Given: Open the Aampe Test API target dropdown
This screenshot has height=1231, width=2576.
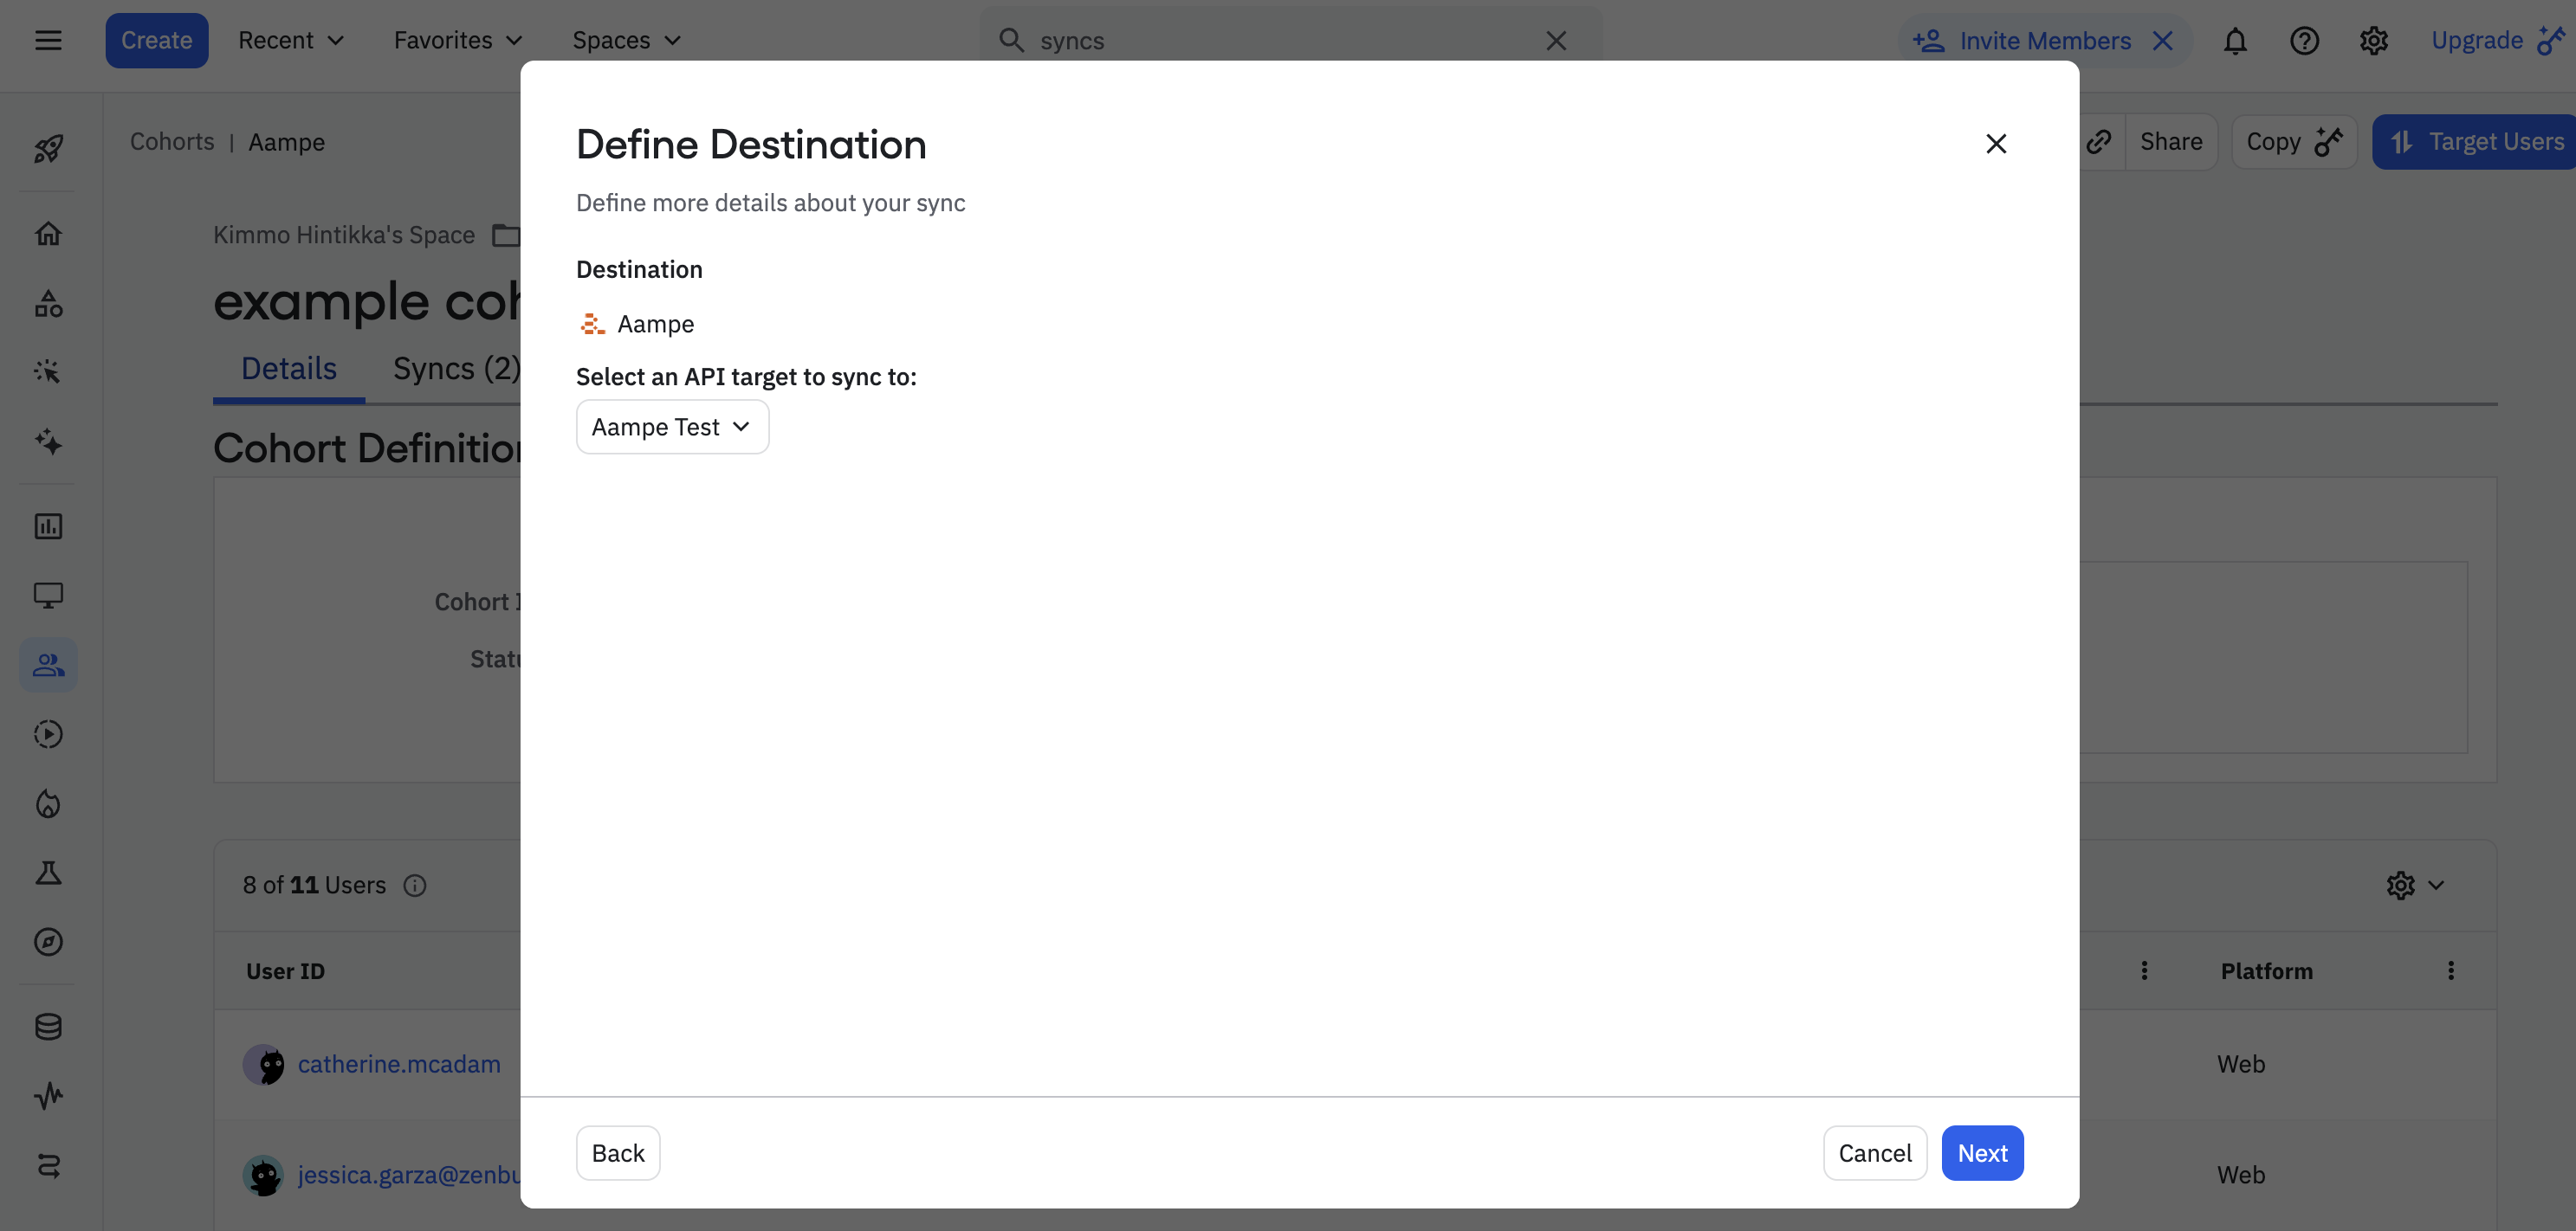Looking at the screenshot, I should (x=672, y=427).
